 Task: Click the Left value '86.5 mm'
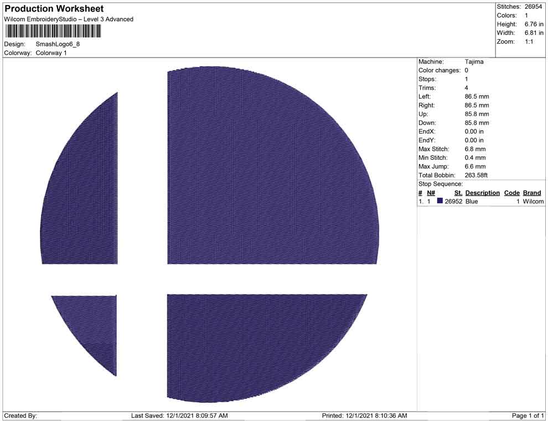tap(477, 97)
